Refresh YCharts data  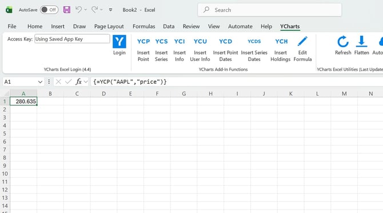(x=343, y=46)
